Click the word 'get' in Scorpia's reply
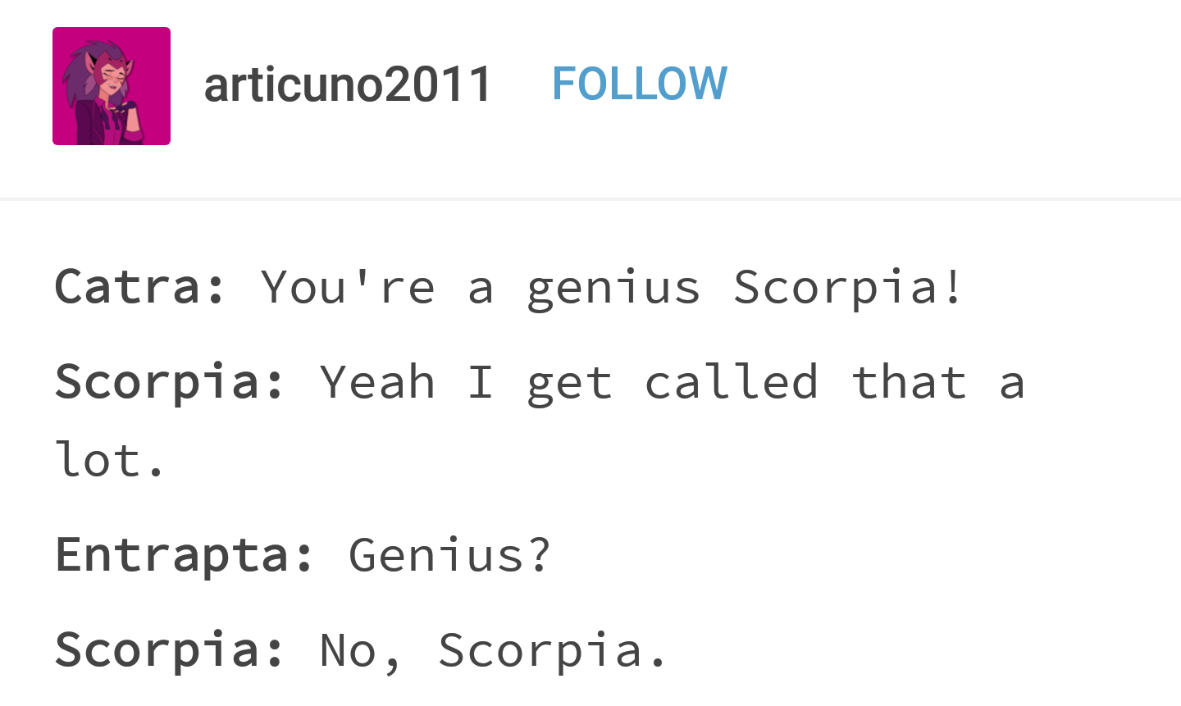Viewport: 1181px width, 706px height. click(x=569, y=385)
